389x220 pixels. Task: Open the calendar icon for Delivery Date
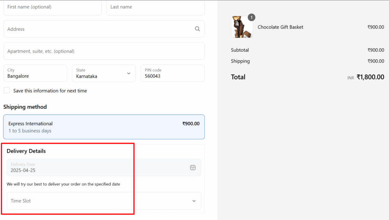pos(193,168)
